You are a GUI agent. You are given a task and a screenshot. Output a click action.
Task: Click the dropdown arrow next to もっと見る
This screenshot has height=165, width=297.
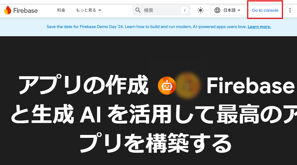(x=100, y=11)
